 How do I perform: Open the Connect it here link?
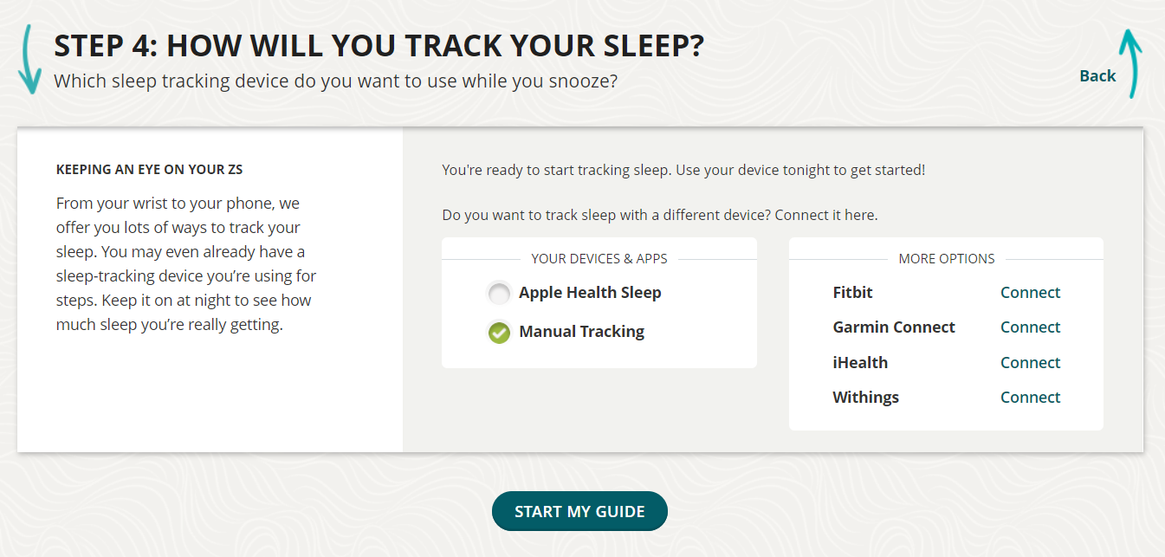pos(823,214)
